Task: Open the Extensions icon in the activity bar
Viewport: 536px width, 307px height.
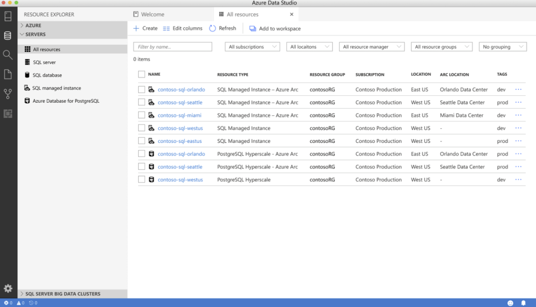Action: tap(8, 114)
